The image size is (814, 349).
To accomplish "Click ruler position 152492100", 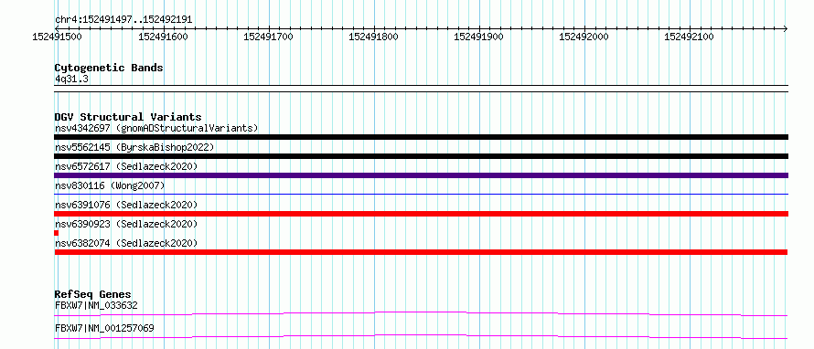I will tap(689, 37).
